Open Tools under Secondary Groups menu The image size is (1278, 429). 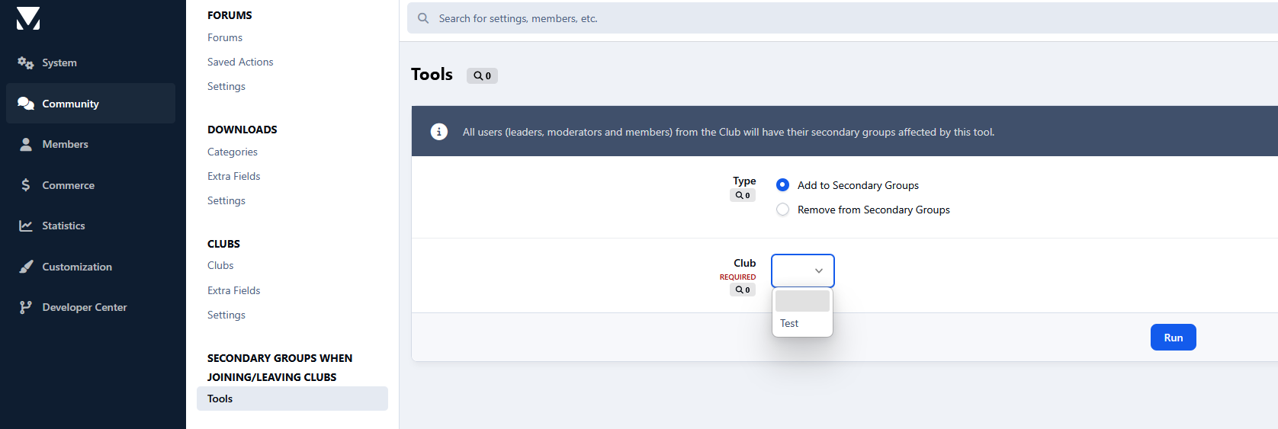click(x=220, y=399)
